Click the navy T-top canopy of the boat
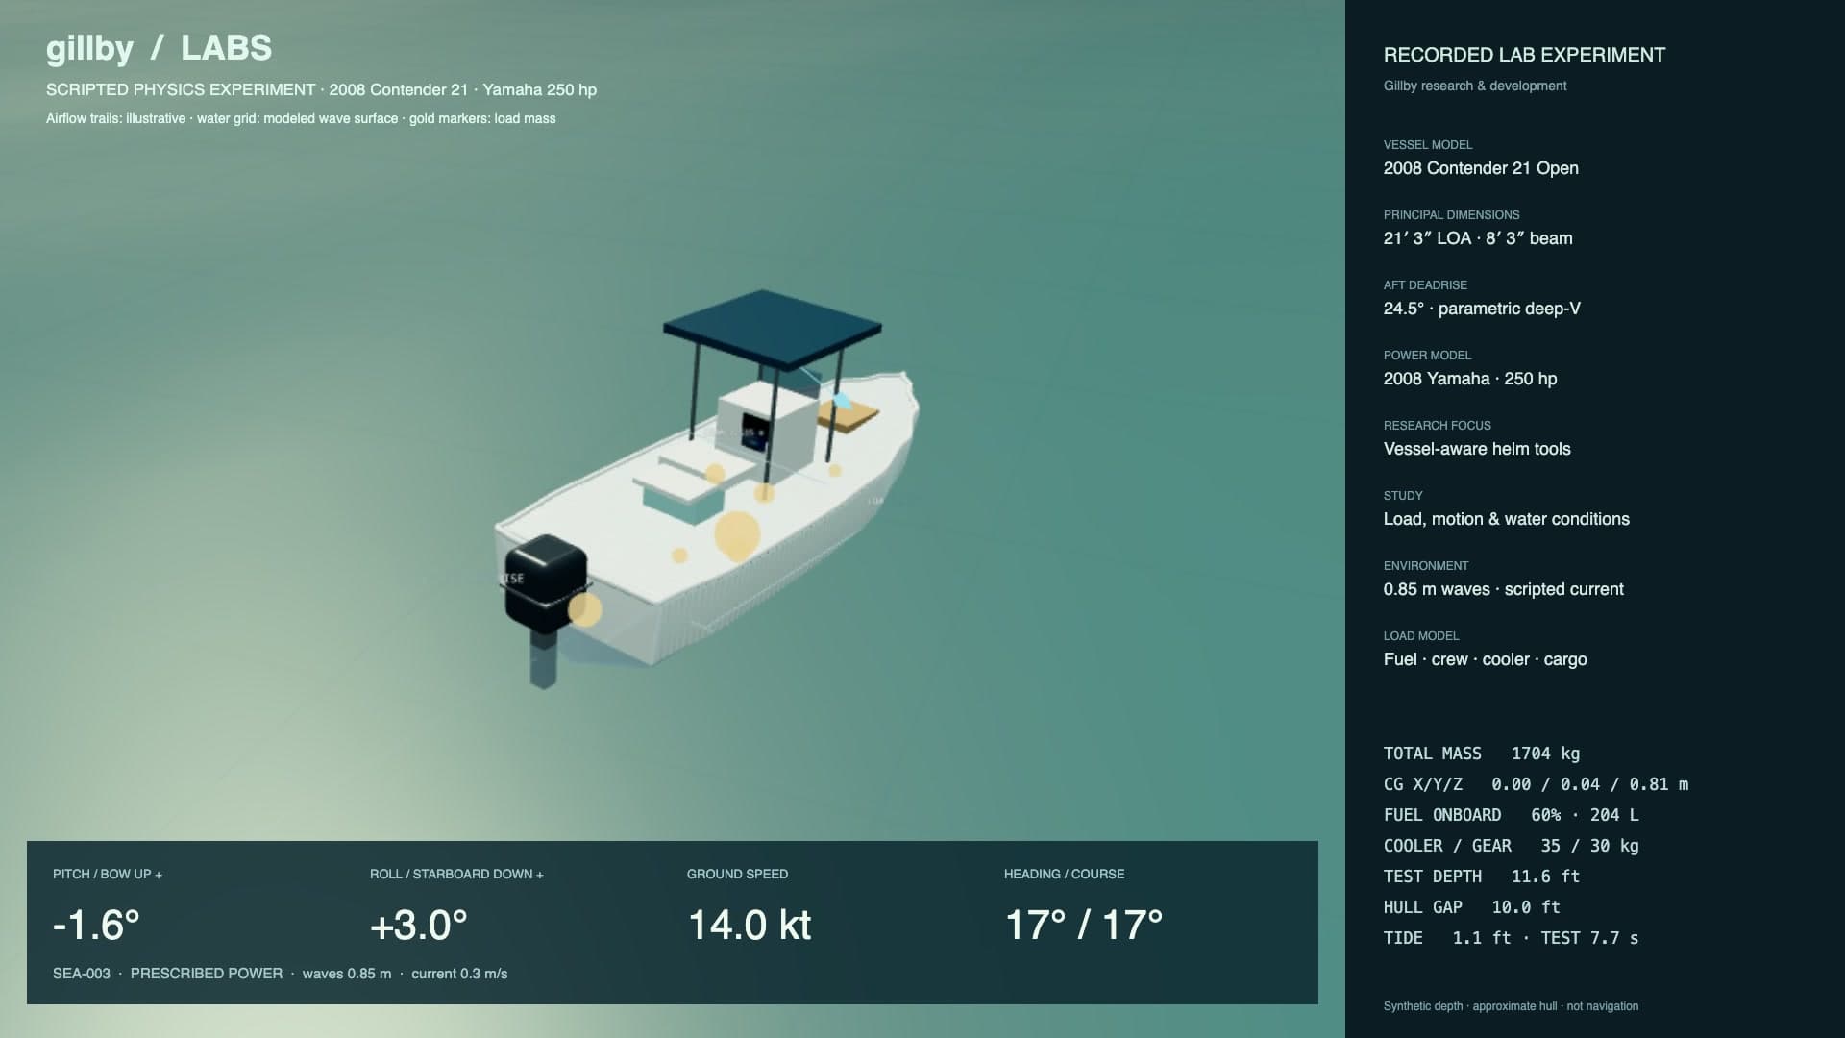This screenshot has height=1038, width=1845. tap(772, 329)
